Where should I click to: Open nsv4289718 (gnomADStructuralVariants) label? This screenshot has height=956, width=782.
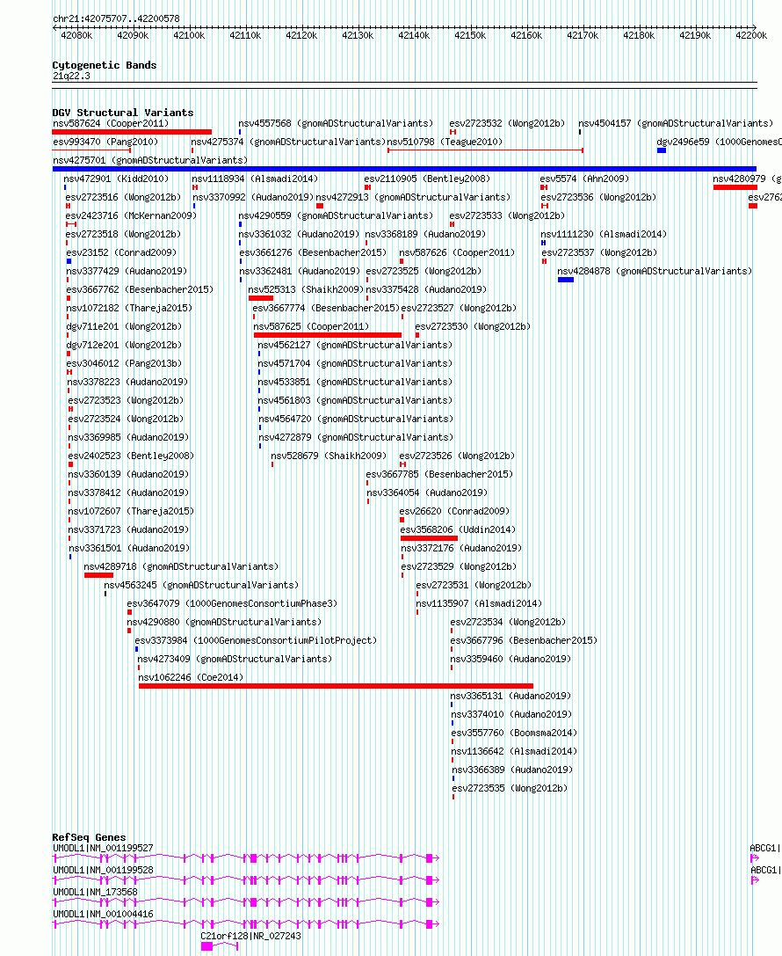click(x=181, y=566)
